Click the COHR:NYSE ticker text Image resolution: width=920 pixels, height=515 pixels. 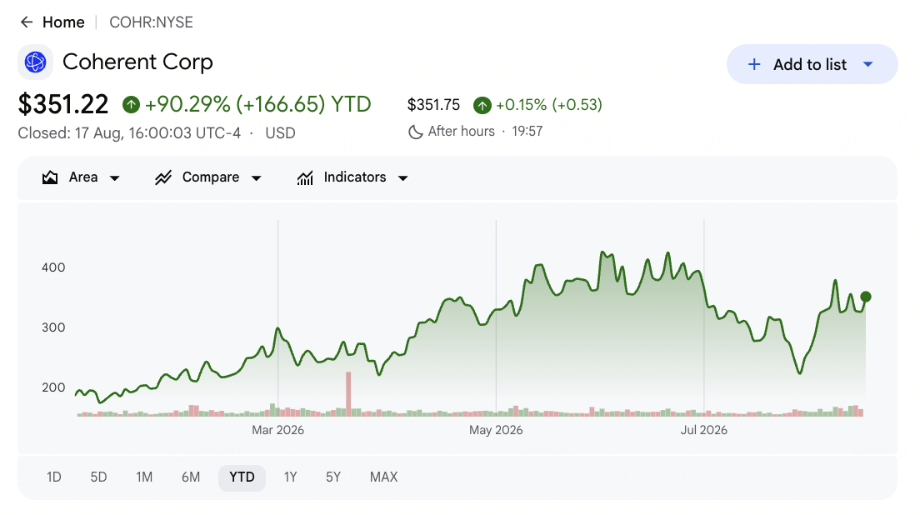tap(152, 22)
